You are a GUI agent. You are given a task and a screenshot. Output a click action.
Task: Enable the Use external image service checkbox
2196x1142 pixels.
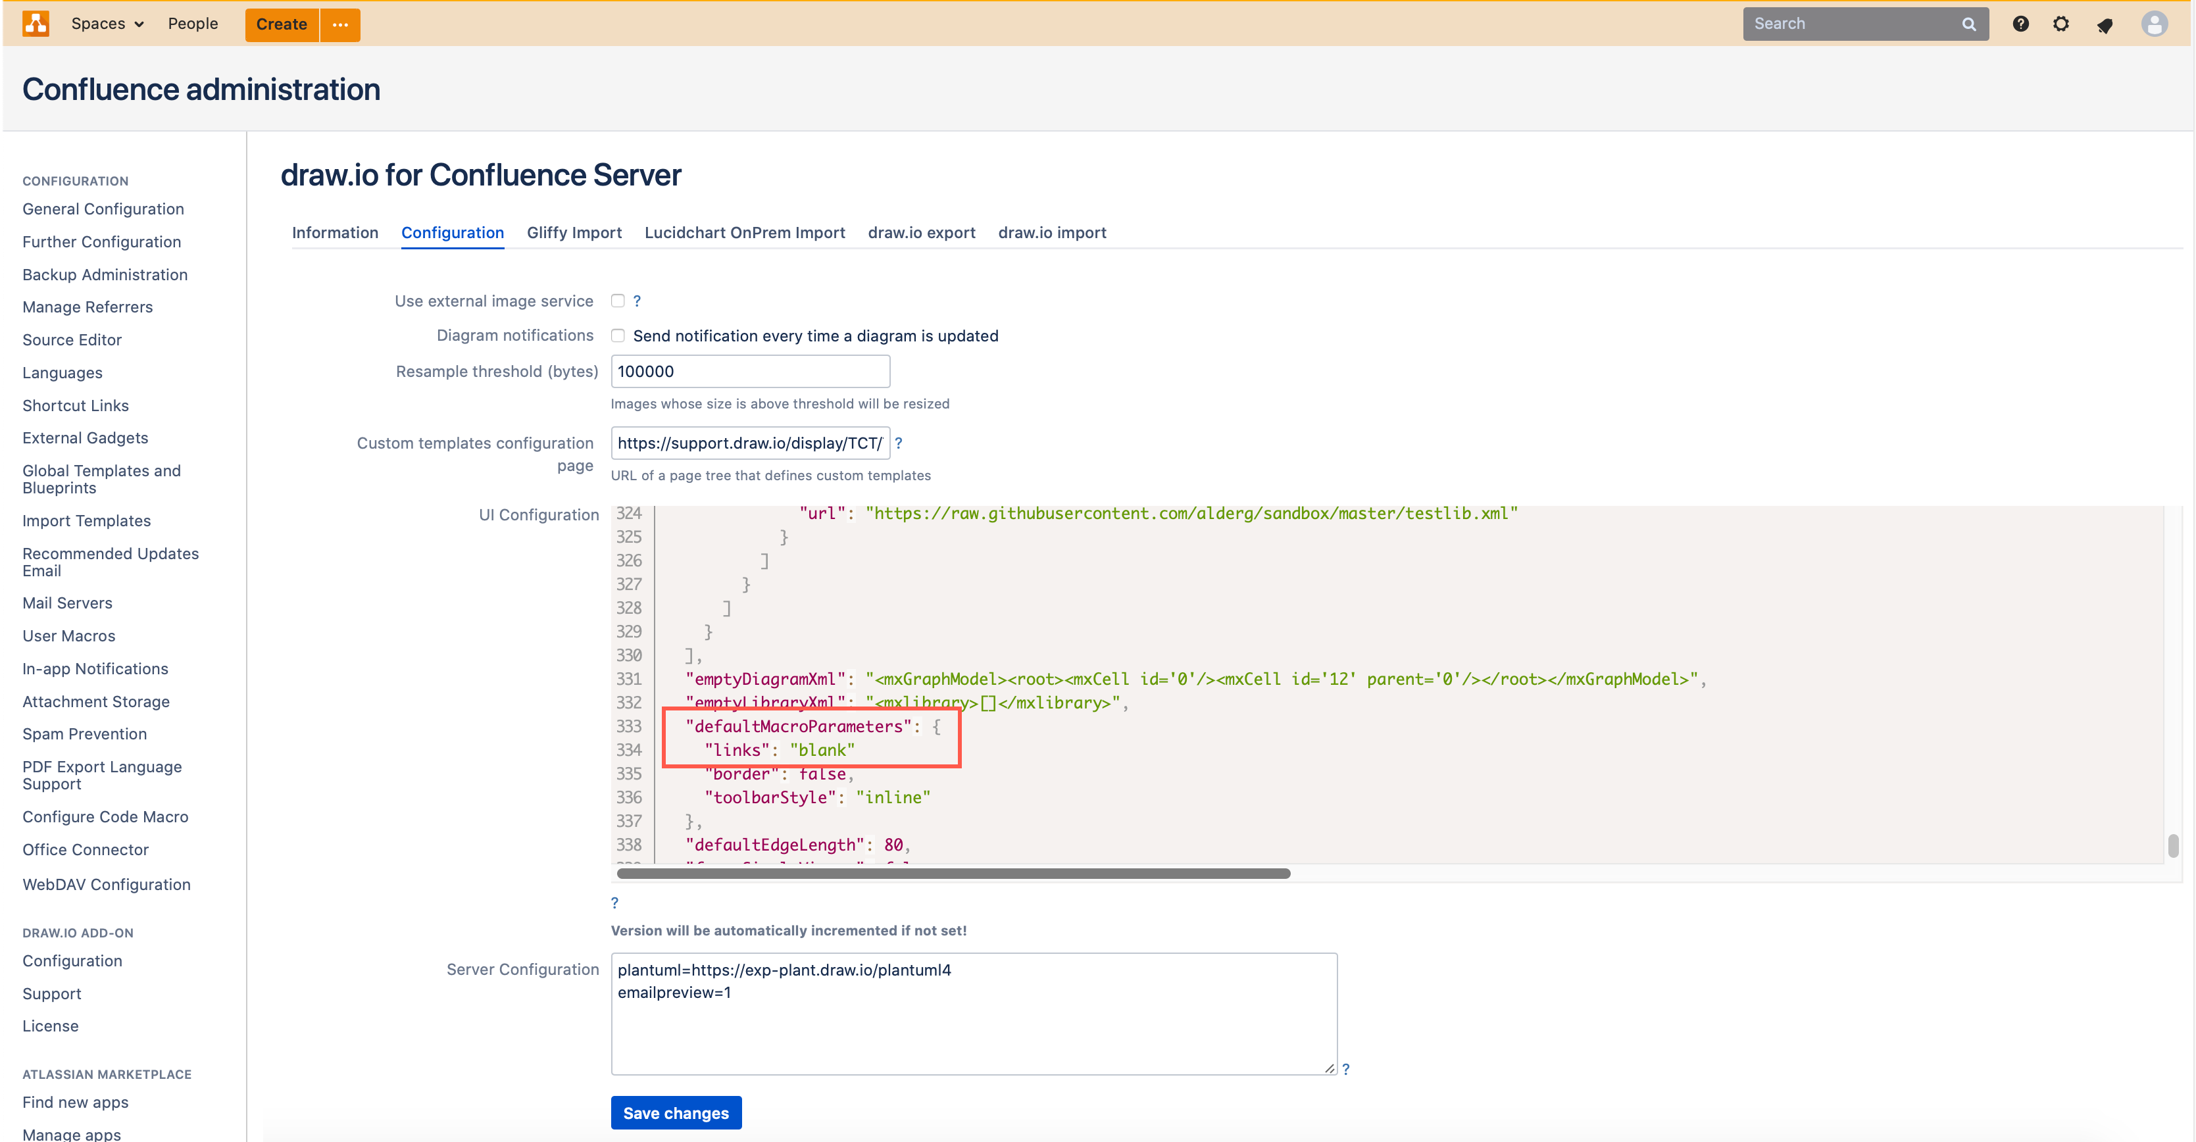(618, 300)
